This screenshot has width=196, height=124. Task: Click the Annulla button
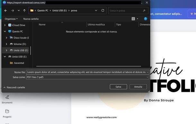[x=138, y=87]
